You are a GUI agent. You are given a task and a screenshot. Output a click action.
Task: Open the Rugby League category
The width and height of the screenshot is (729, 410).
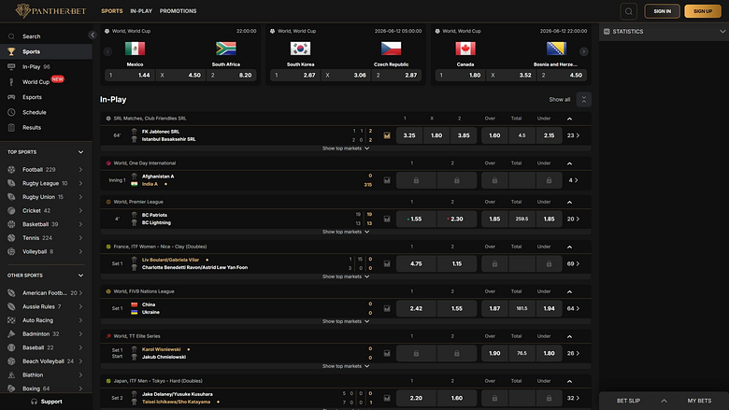45,183
